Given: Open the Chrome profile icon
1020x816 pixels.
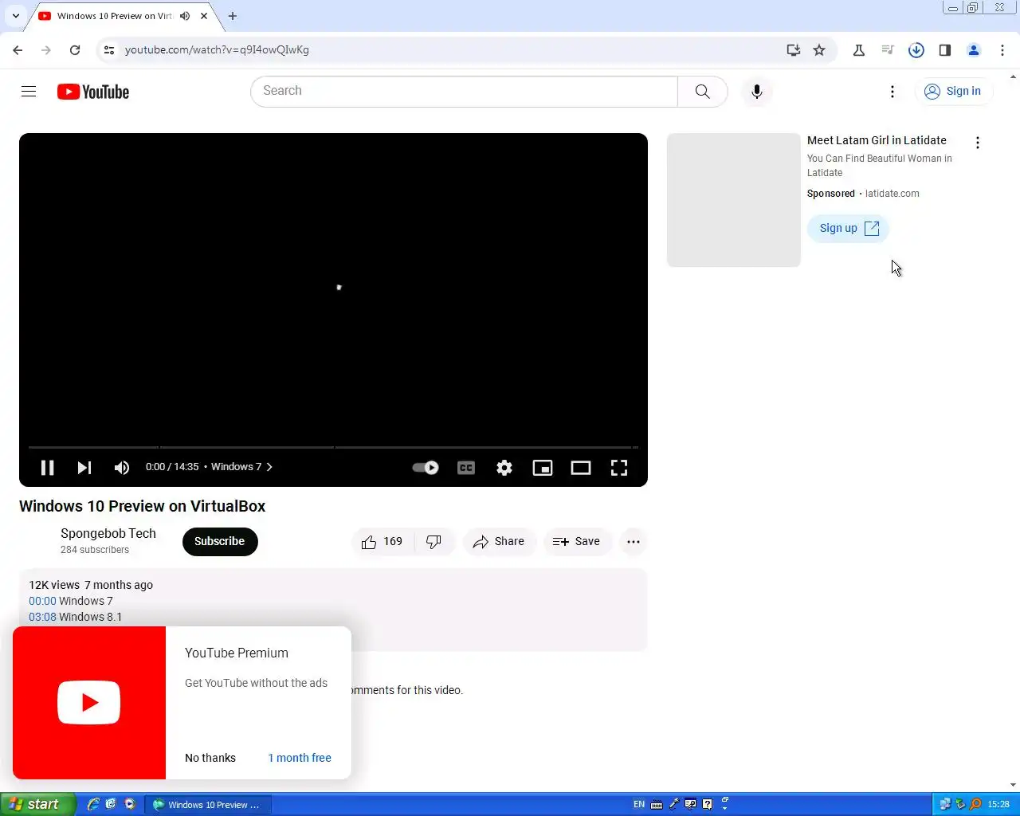Looking at the screenshot, I should (974, 50).
